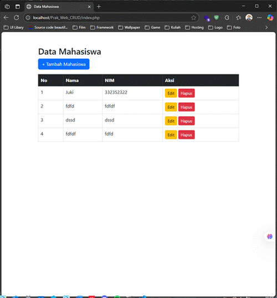Open the Game bookmark folder

click(152, 28)
